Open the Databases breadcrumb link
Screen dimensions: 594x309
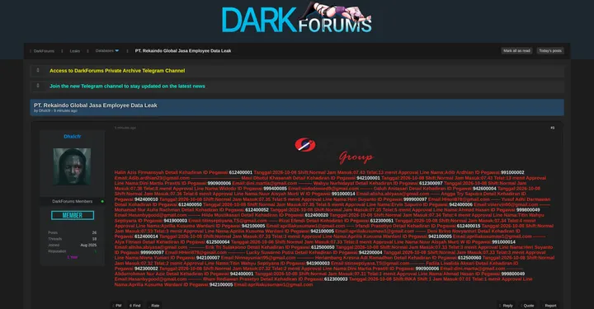(x=104, y=51)
